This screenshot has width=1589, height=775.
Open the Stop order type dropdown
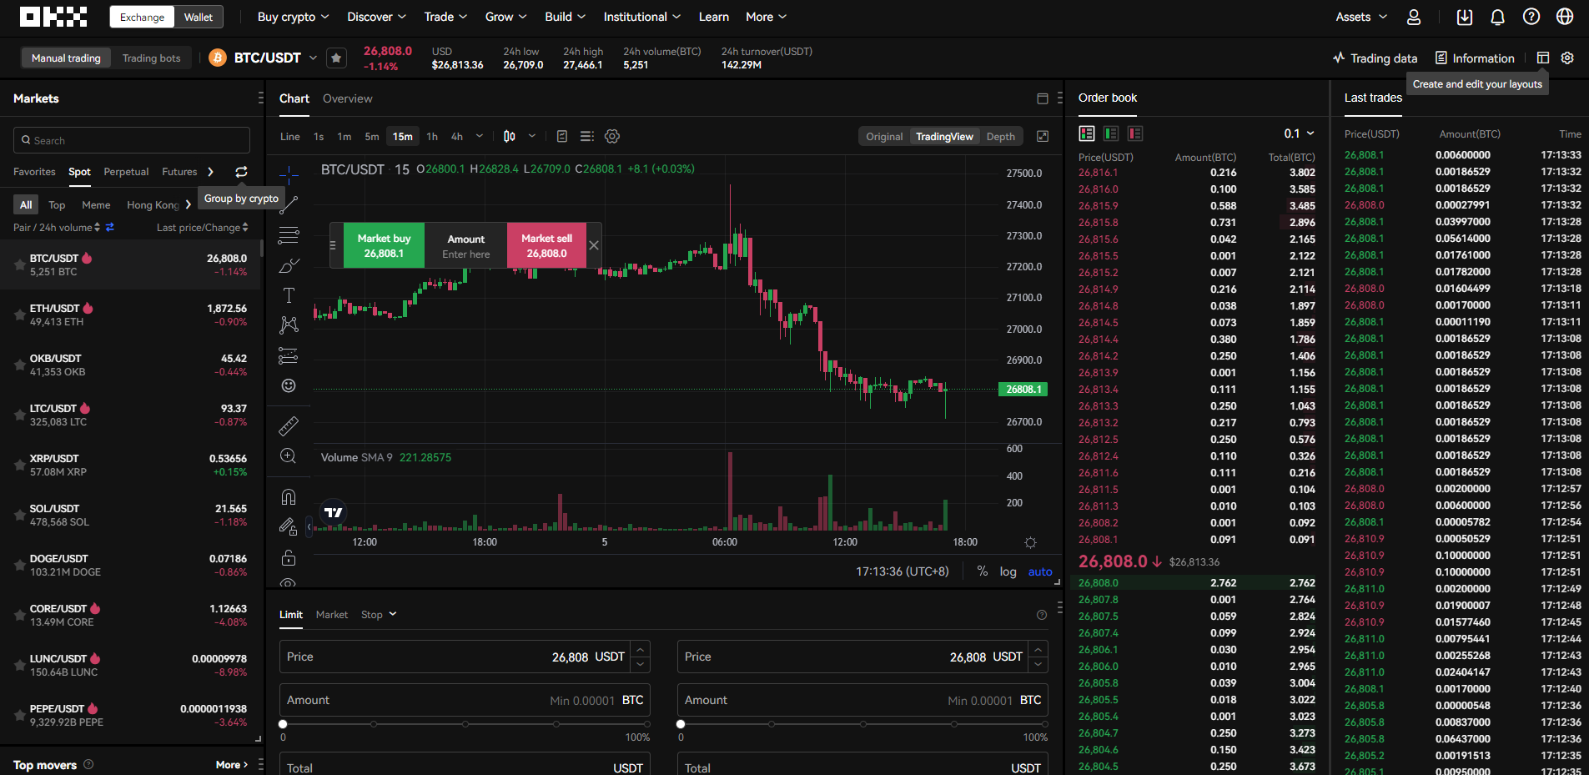[379, 615]
